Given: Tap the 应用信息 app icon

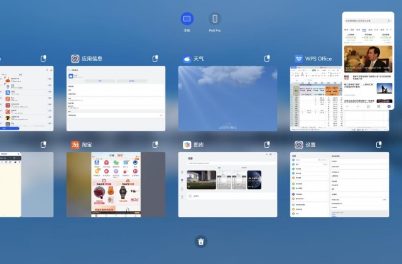Looking at the screenshot, I should pos(75,58).
